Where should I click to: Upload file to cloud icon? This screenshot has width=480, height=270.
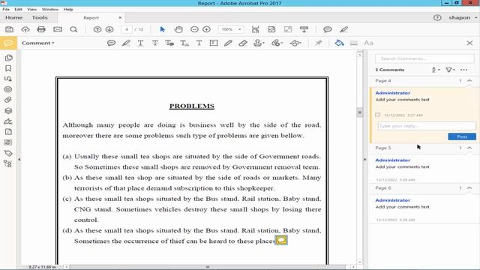tap(25, 29)
